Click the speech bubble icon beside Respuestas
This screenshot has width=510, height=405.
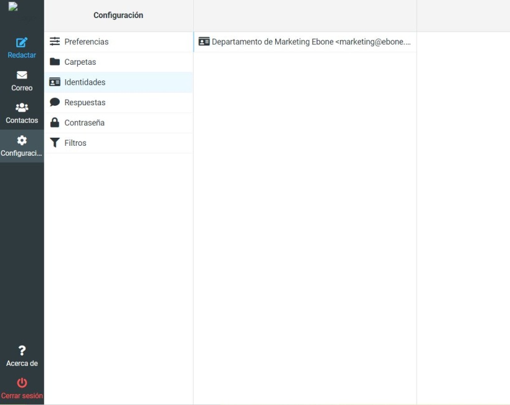[55, 102]
